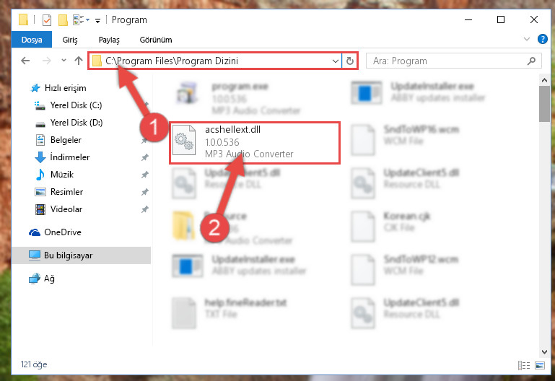The width and height of the screenshot is (555, 381).
Task: Click the Back navigation arrow
Action: point(25,61)
